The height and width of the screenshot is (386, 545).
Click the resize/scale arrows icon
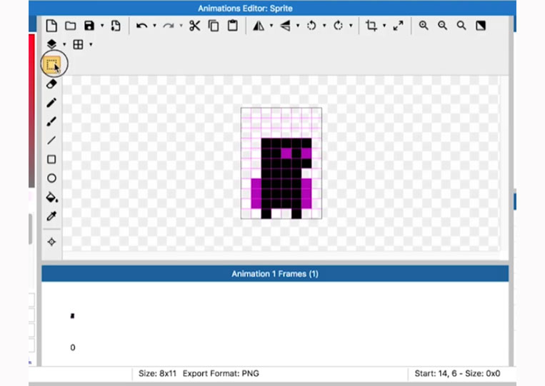point(399,26)
